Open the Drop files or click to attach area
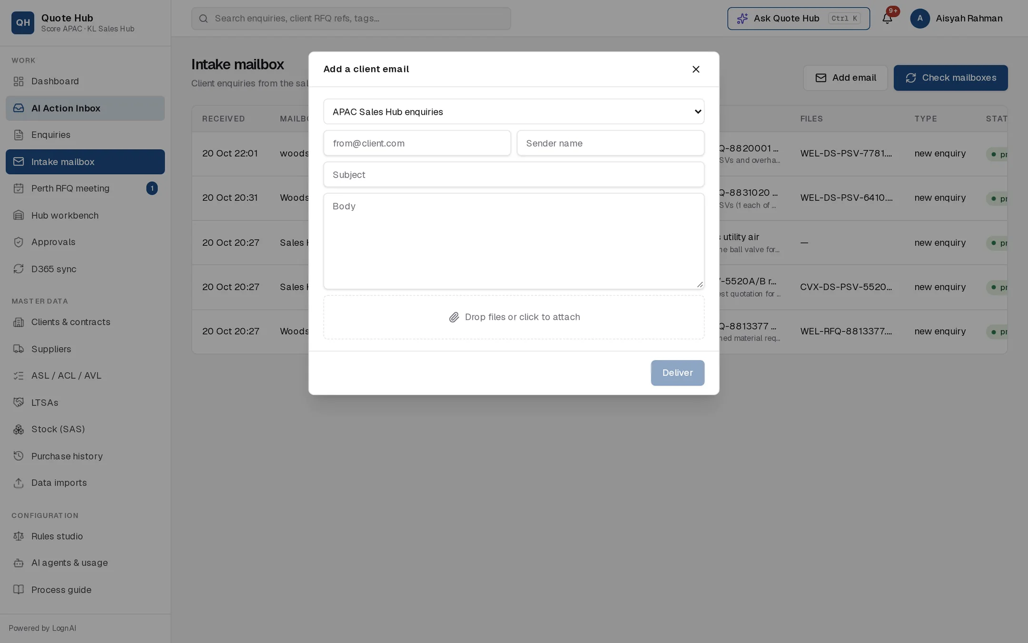Image resolution: width=1028 pixels, height=643 pixels. click(514, 317)
